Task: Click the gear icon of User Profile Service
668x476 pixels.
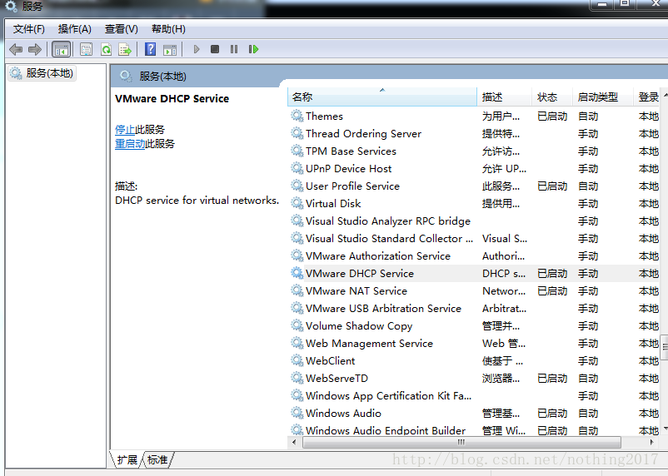Action: pos(297,186)
